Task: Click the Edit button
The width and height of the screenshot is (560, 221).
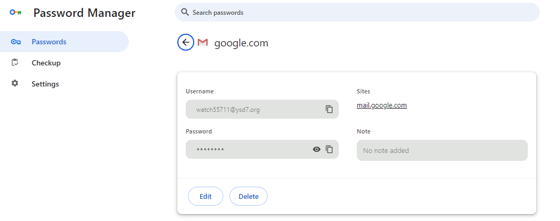Action: pyautogui.click(x=205, y=196)
